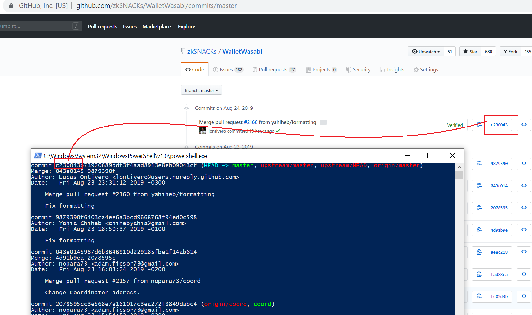
Task: Copy full SHA for commit 9879390
Action: (479, 163)
